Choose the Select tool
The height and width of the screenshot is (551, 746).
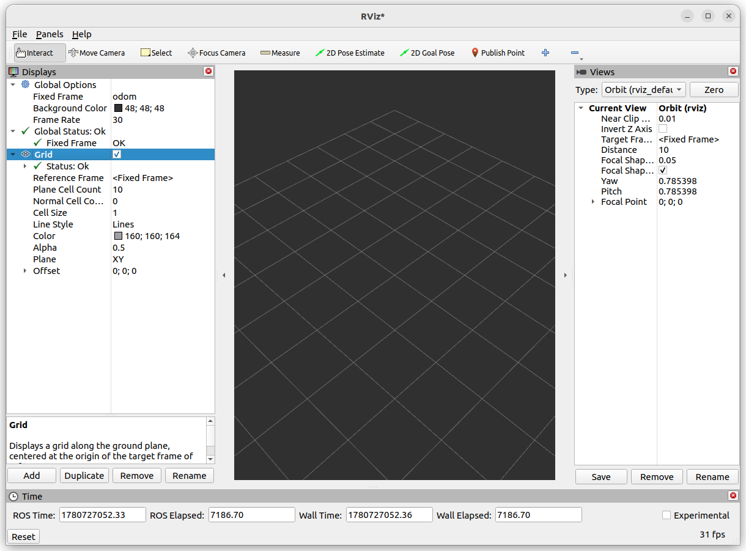pyautogui.click(x=156, y=53)
